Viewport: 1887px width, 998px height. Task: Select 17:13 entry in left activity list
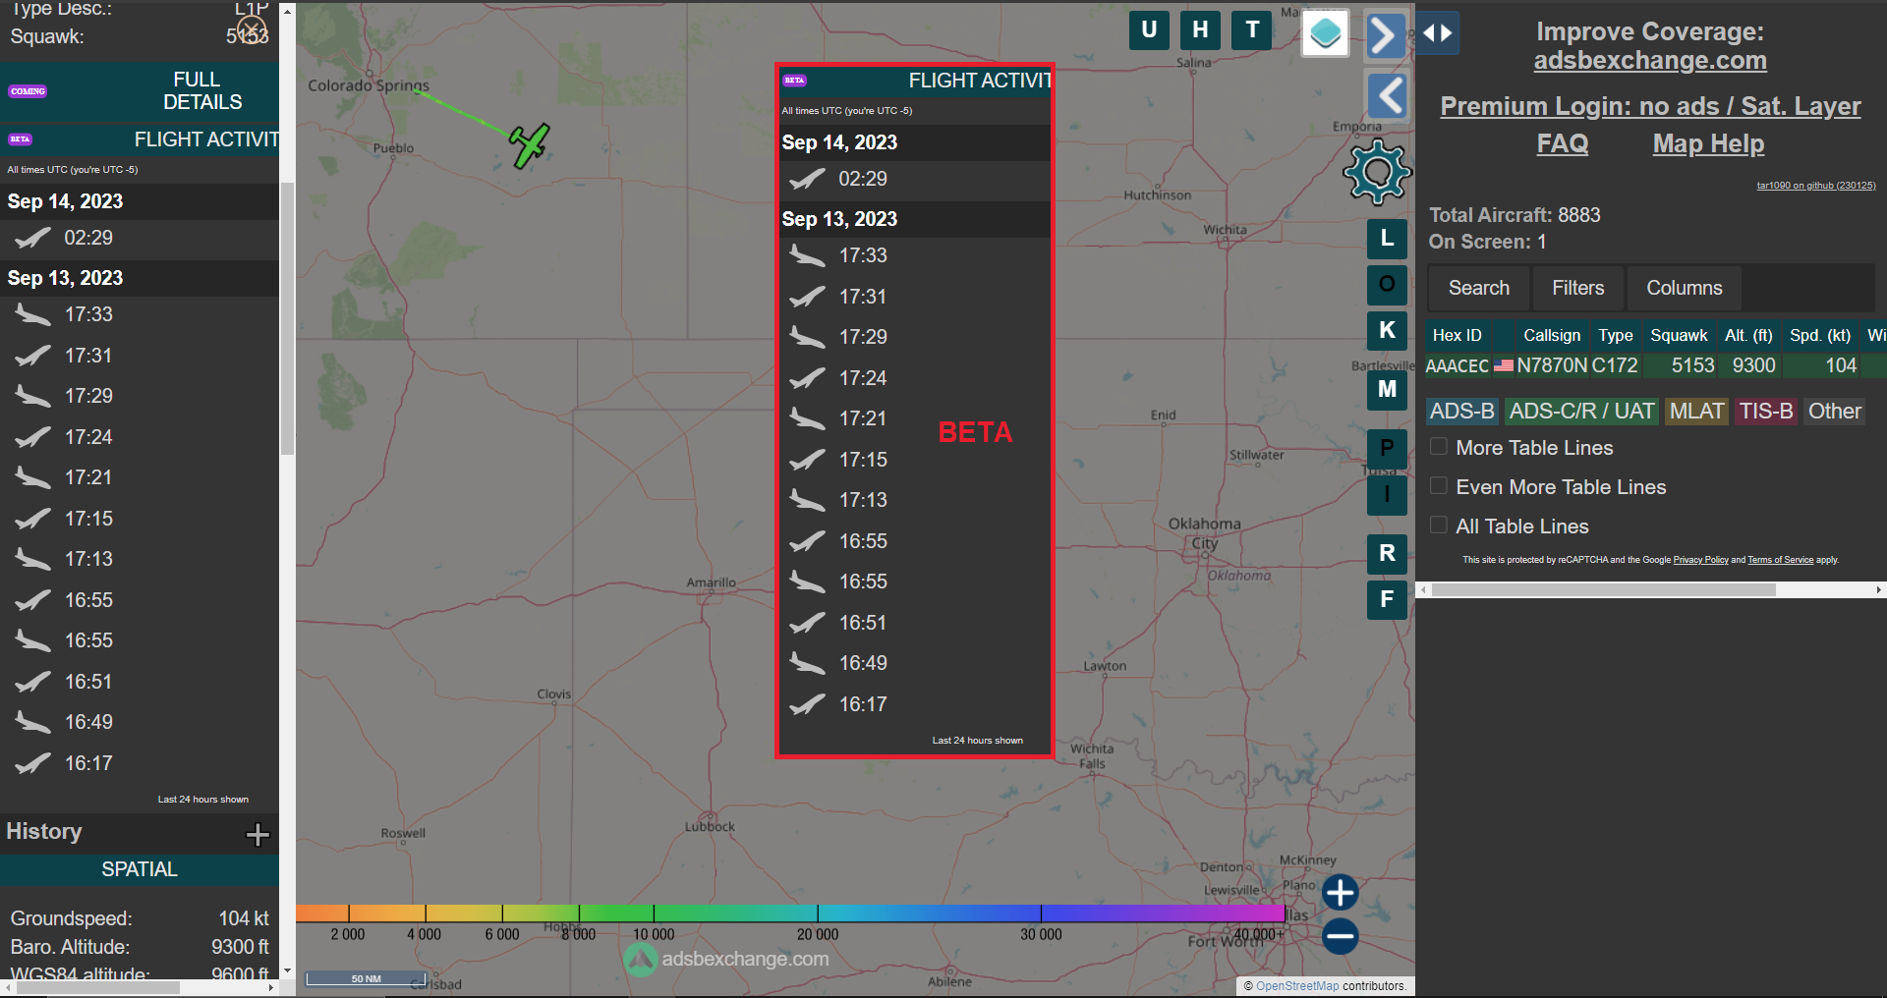[x=140, y=560]
